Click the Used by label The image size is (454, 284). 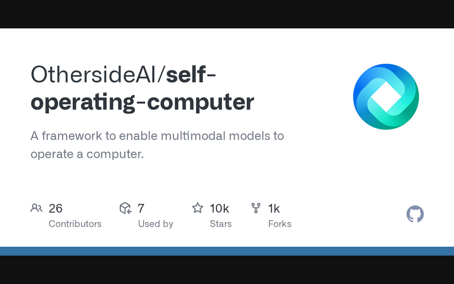pyautogui.click(x=155, y=224)
